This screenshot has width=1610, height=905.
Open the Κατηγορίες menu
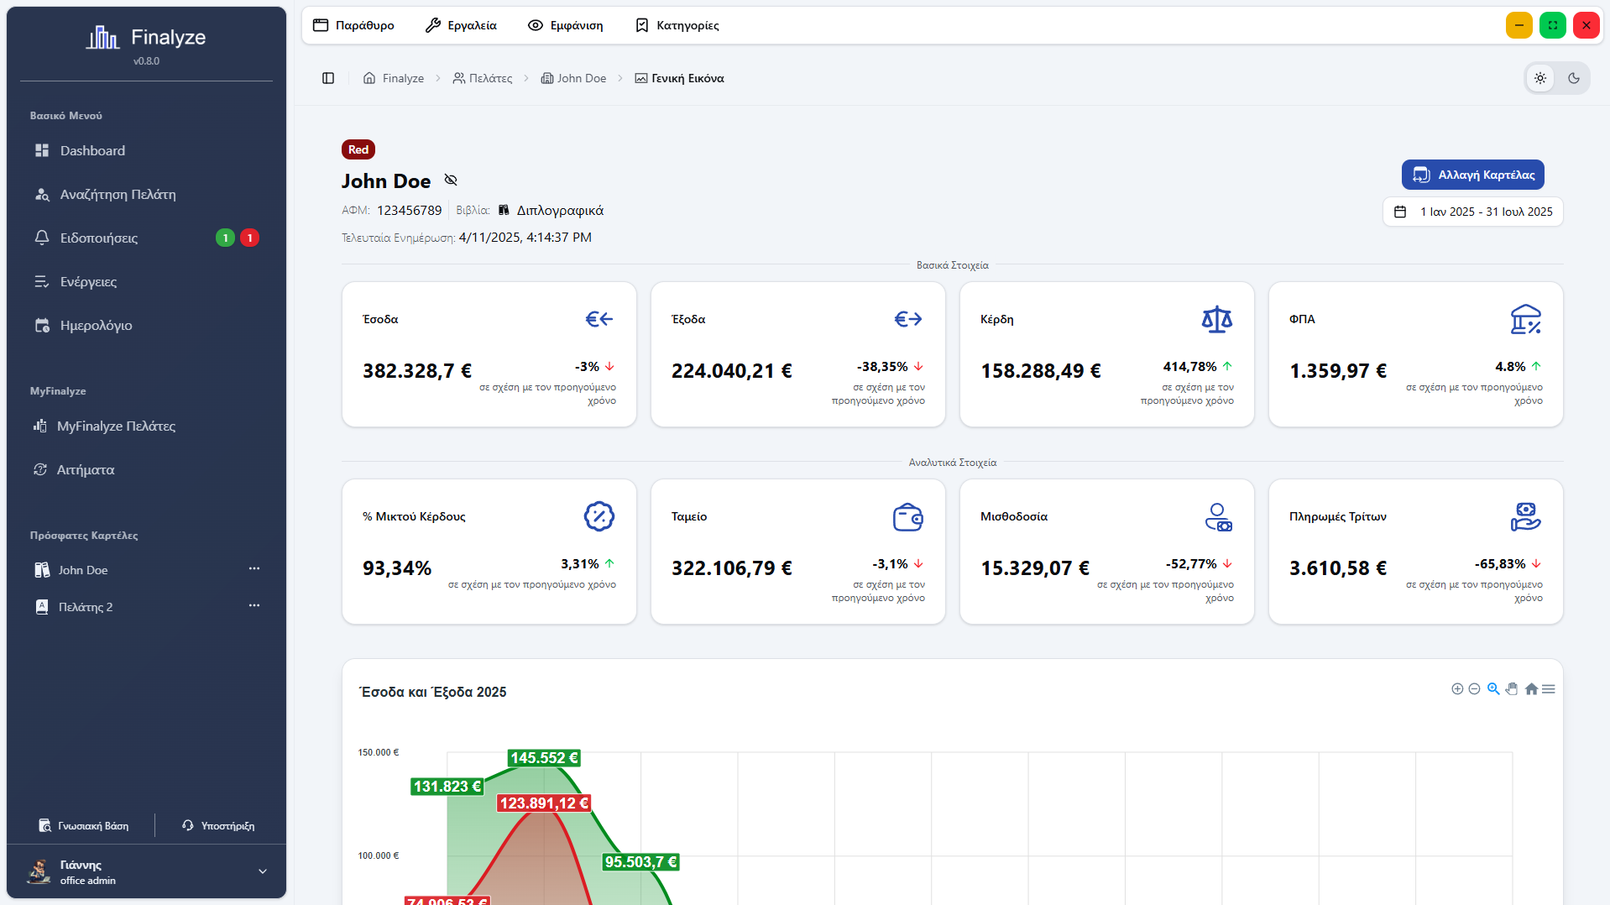pos(677,25)
